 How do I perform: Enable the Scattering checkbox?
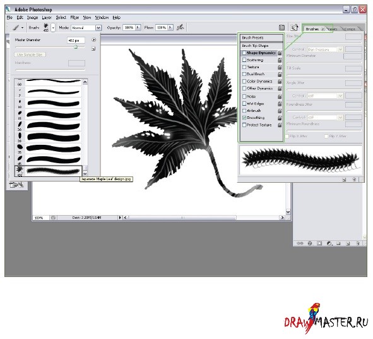pos(244,60)
